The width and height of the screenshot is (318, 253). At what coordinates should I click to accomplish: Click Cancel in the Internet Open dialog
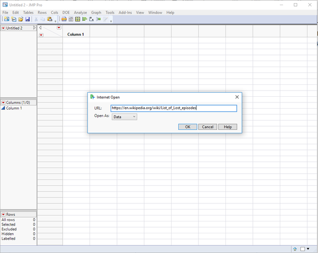(207, 127)
